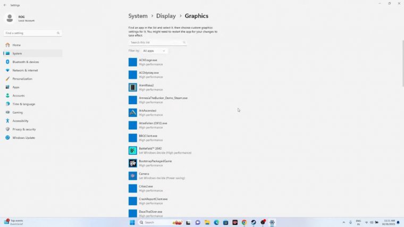Open the Windows Start menu
404x227 pixels.
coord(132,222)
